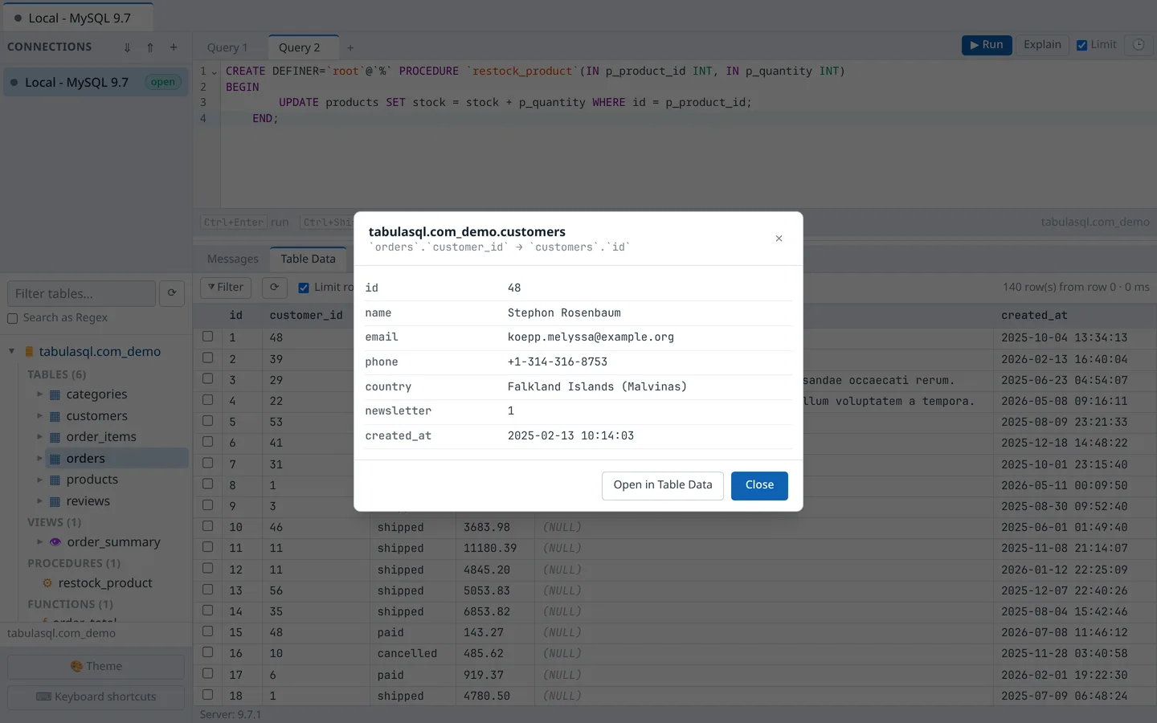Expand the customers table node
The width and height of the screenshot is (1157, 723).
pos(39,416)
